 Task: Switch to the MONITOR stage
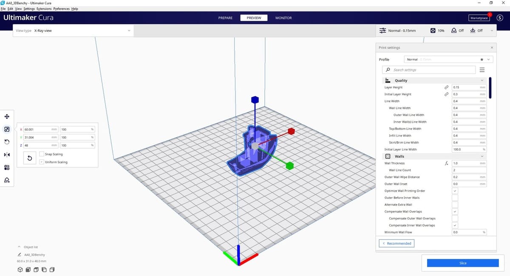283,18
